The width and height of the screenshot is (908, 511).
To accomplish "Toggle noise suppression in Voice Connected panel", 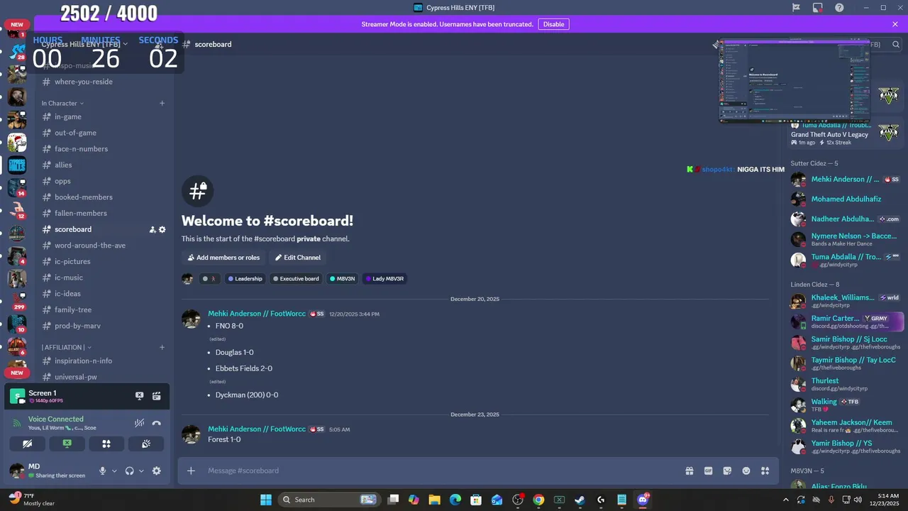I will tap(140, 423).
